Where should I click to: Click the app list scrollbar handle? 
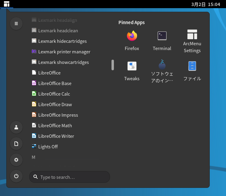[113, 65]
